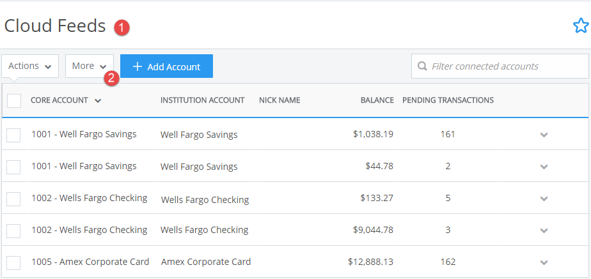Click the balance value $12,888.13
Viewport: 591px width, 279px height.
tap(370, 262)
